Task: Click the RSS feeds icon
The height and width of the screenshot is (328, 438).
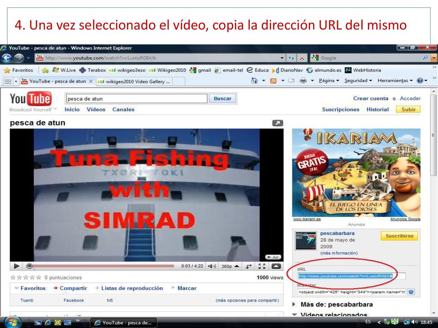Action: pos(273,81)
